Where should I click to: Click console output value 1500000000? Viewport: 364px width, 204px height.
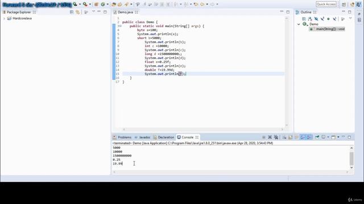122,156
